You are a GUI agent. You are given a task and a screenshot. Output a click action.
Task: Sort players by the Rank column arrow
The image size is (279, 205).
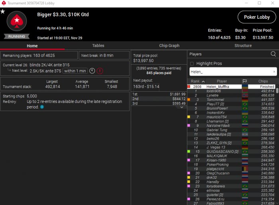pos(203,81)
